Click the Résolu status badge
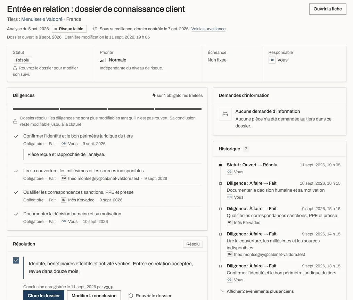This screenshot has height=300, width=353. tap(23, 60)
